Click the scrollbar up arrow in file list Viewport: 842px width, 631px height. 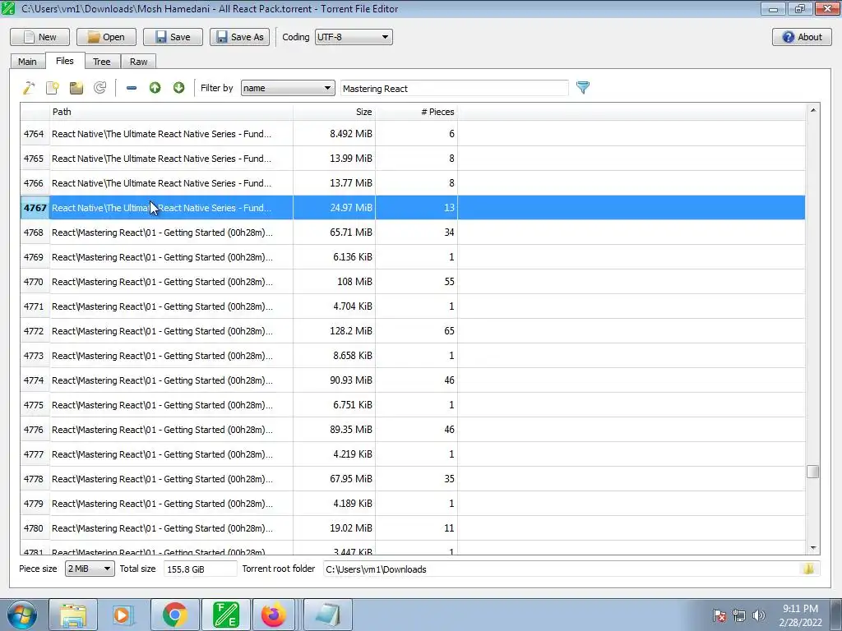(813, 110)
